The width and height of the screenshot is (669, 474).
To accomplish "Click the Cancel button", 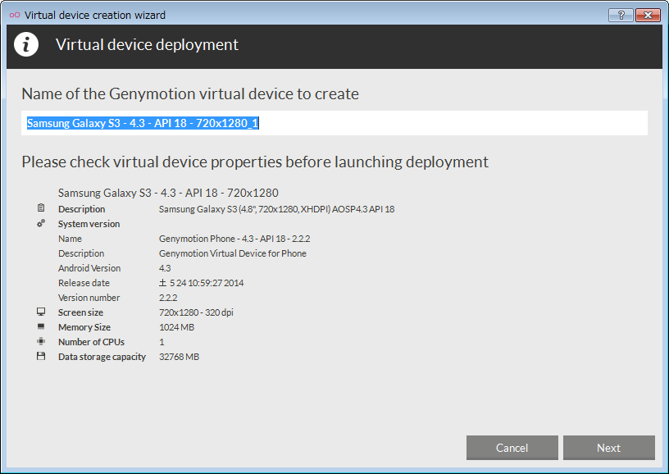I will 512,448.
